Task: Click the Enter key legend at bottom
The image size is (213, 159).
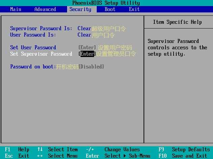Action: (x=92, y=156)
